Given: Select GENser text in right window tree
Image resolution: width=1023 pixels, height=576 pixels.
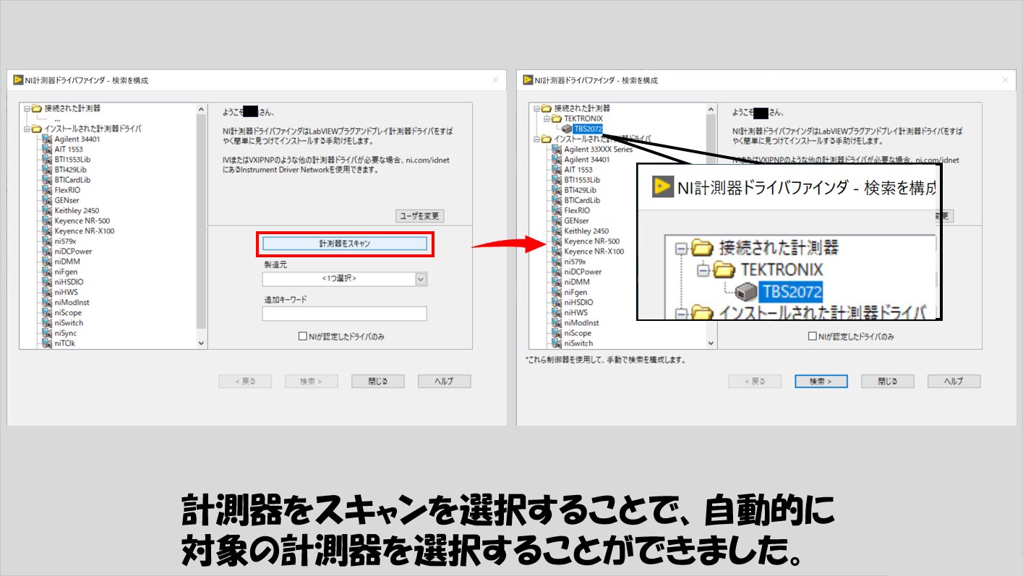Looking at the screenshot, I should 577,220.
